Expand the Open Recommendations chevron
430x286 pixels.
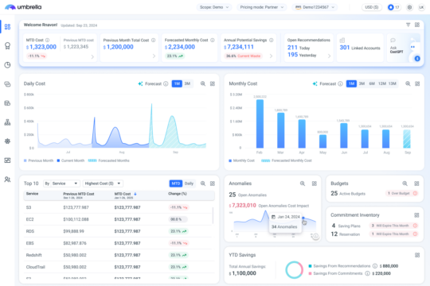pyautogui.click(x=329, y=56)
